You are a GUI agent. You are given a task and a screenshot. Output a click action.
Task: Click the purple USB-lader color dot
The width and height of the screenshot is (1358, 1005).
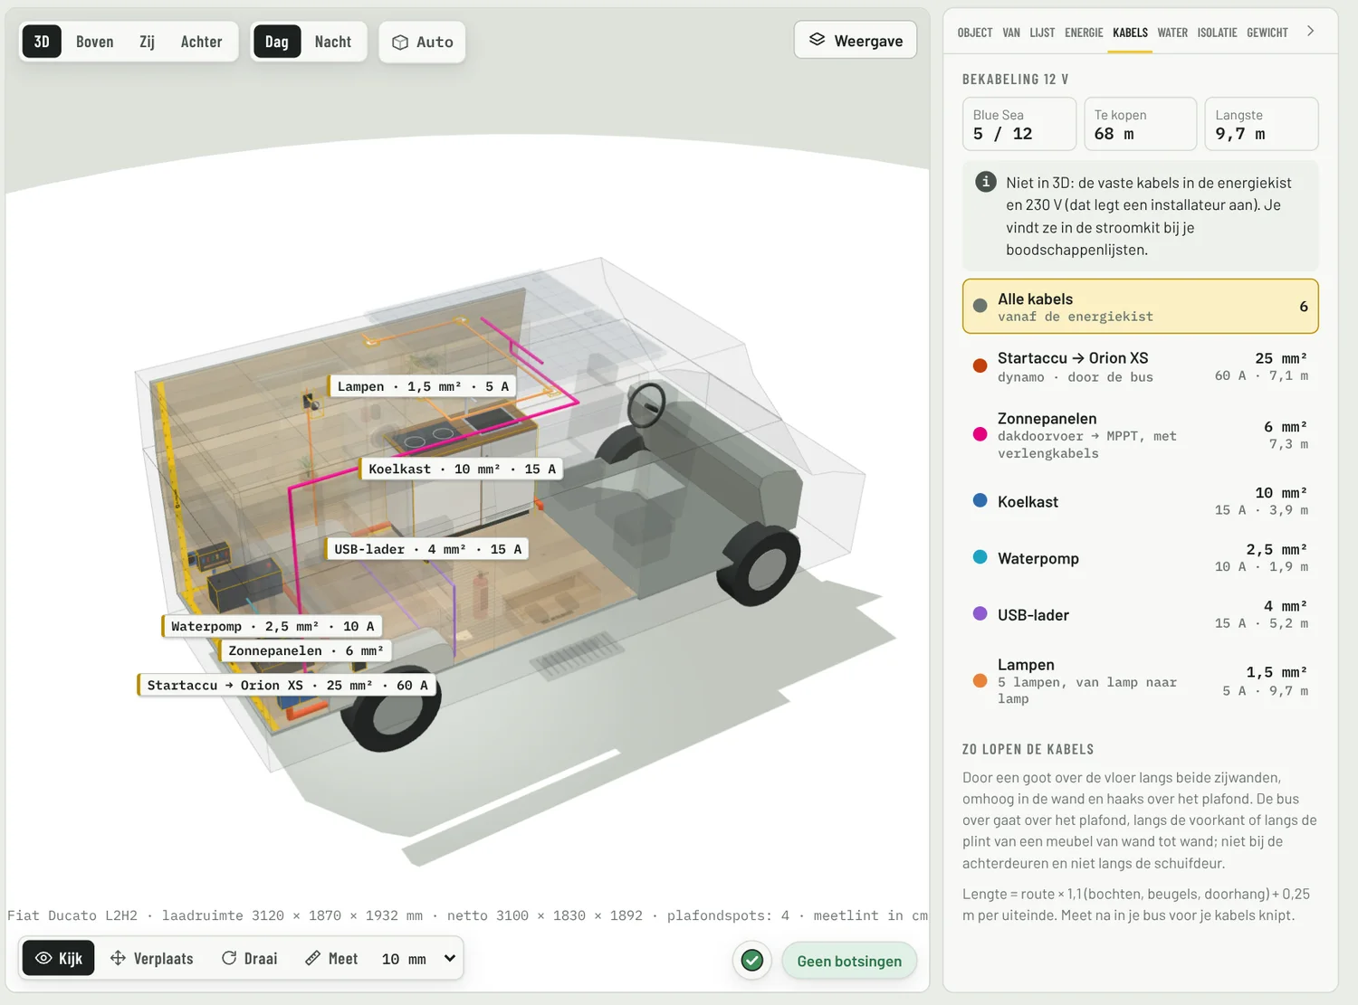980,613
